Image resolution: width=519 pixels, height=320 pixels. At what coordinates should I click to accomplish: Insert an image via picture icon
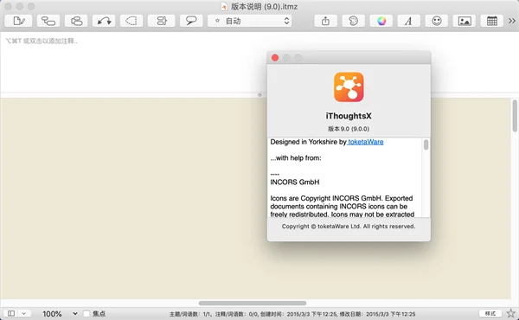coord(465,21)
